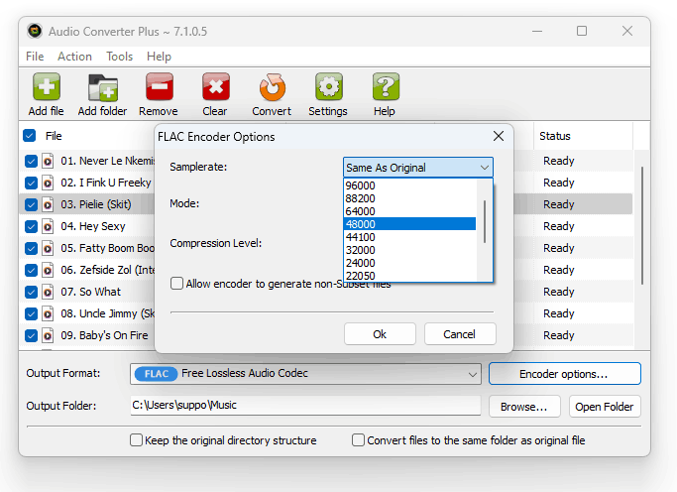
Task: Click the file icon of 07. So What
Action: tap(48, 292)
